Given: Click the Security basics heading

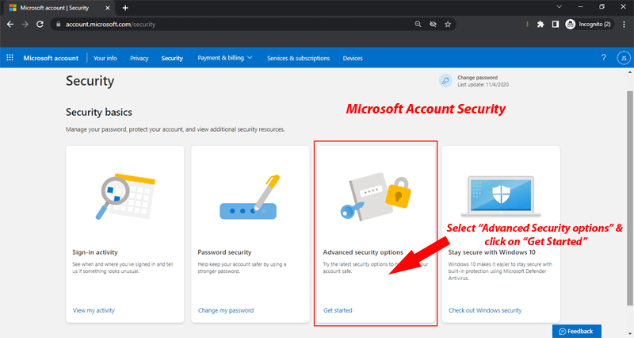Looking at the screenshot, I should click(x=99, y=112).
